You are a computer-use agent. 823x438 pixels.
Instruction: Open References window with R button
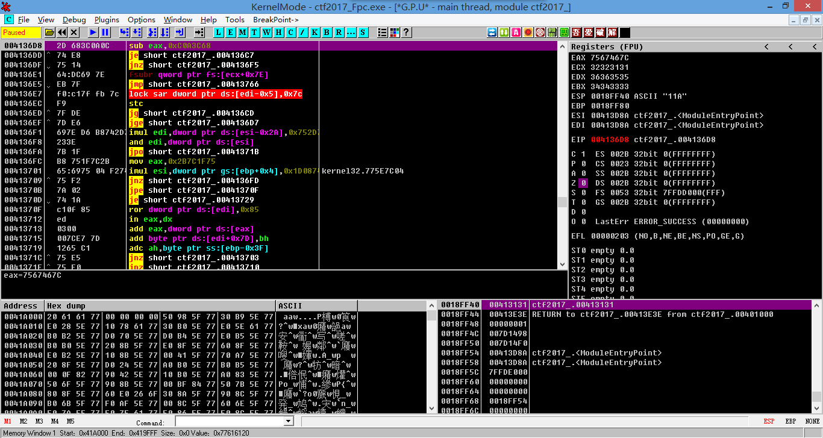pos(339,32)
